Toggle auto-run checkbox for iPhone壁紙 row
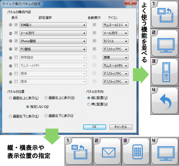This screenshot has width=179, height=166. point(94,41)
